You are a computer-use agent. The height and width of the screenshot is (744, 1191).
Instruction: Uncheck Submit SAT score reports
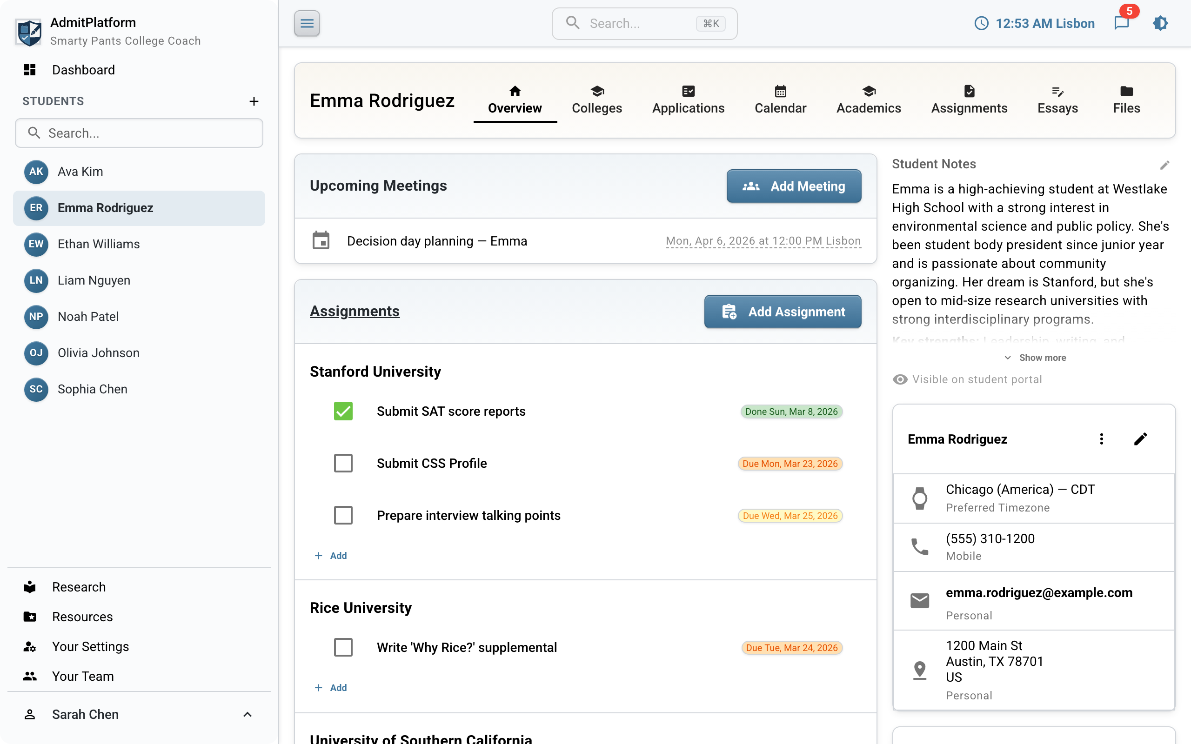point(343,412)
